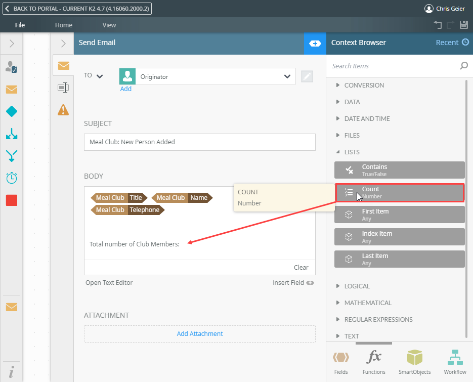
Task: Click Clear in the email body
Action: (301, 267)
